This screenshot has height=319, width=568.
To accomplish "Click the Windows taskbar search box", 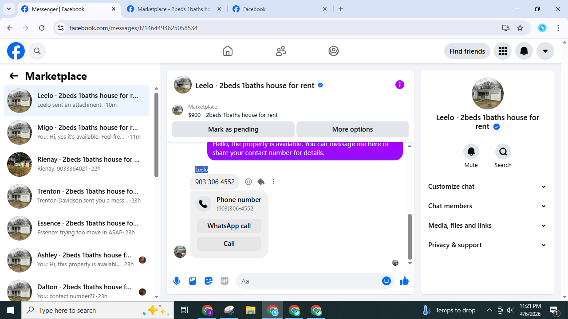I will coord(98,310).
